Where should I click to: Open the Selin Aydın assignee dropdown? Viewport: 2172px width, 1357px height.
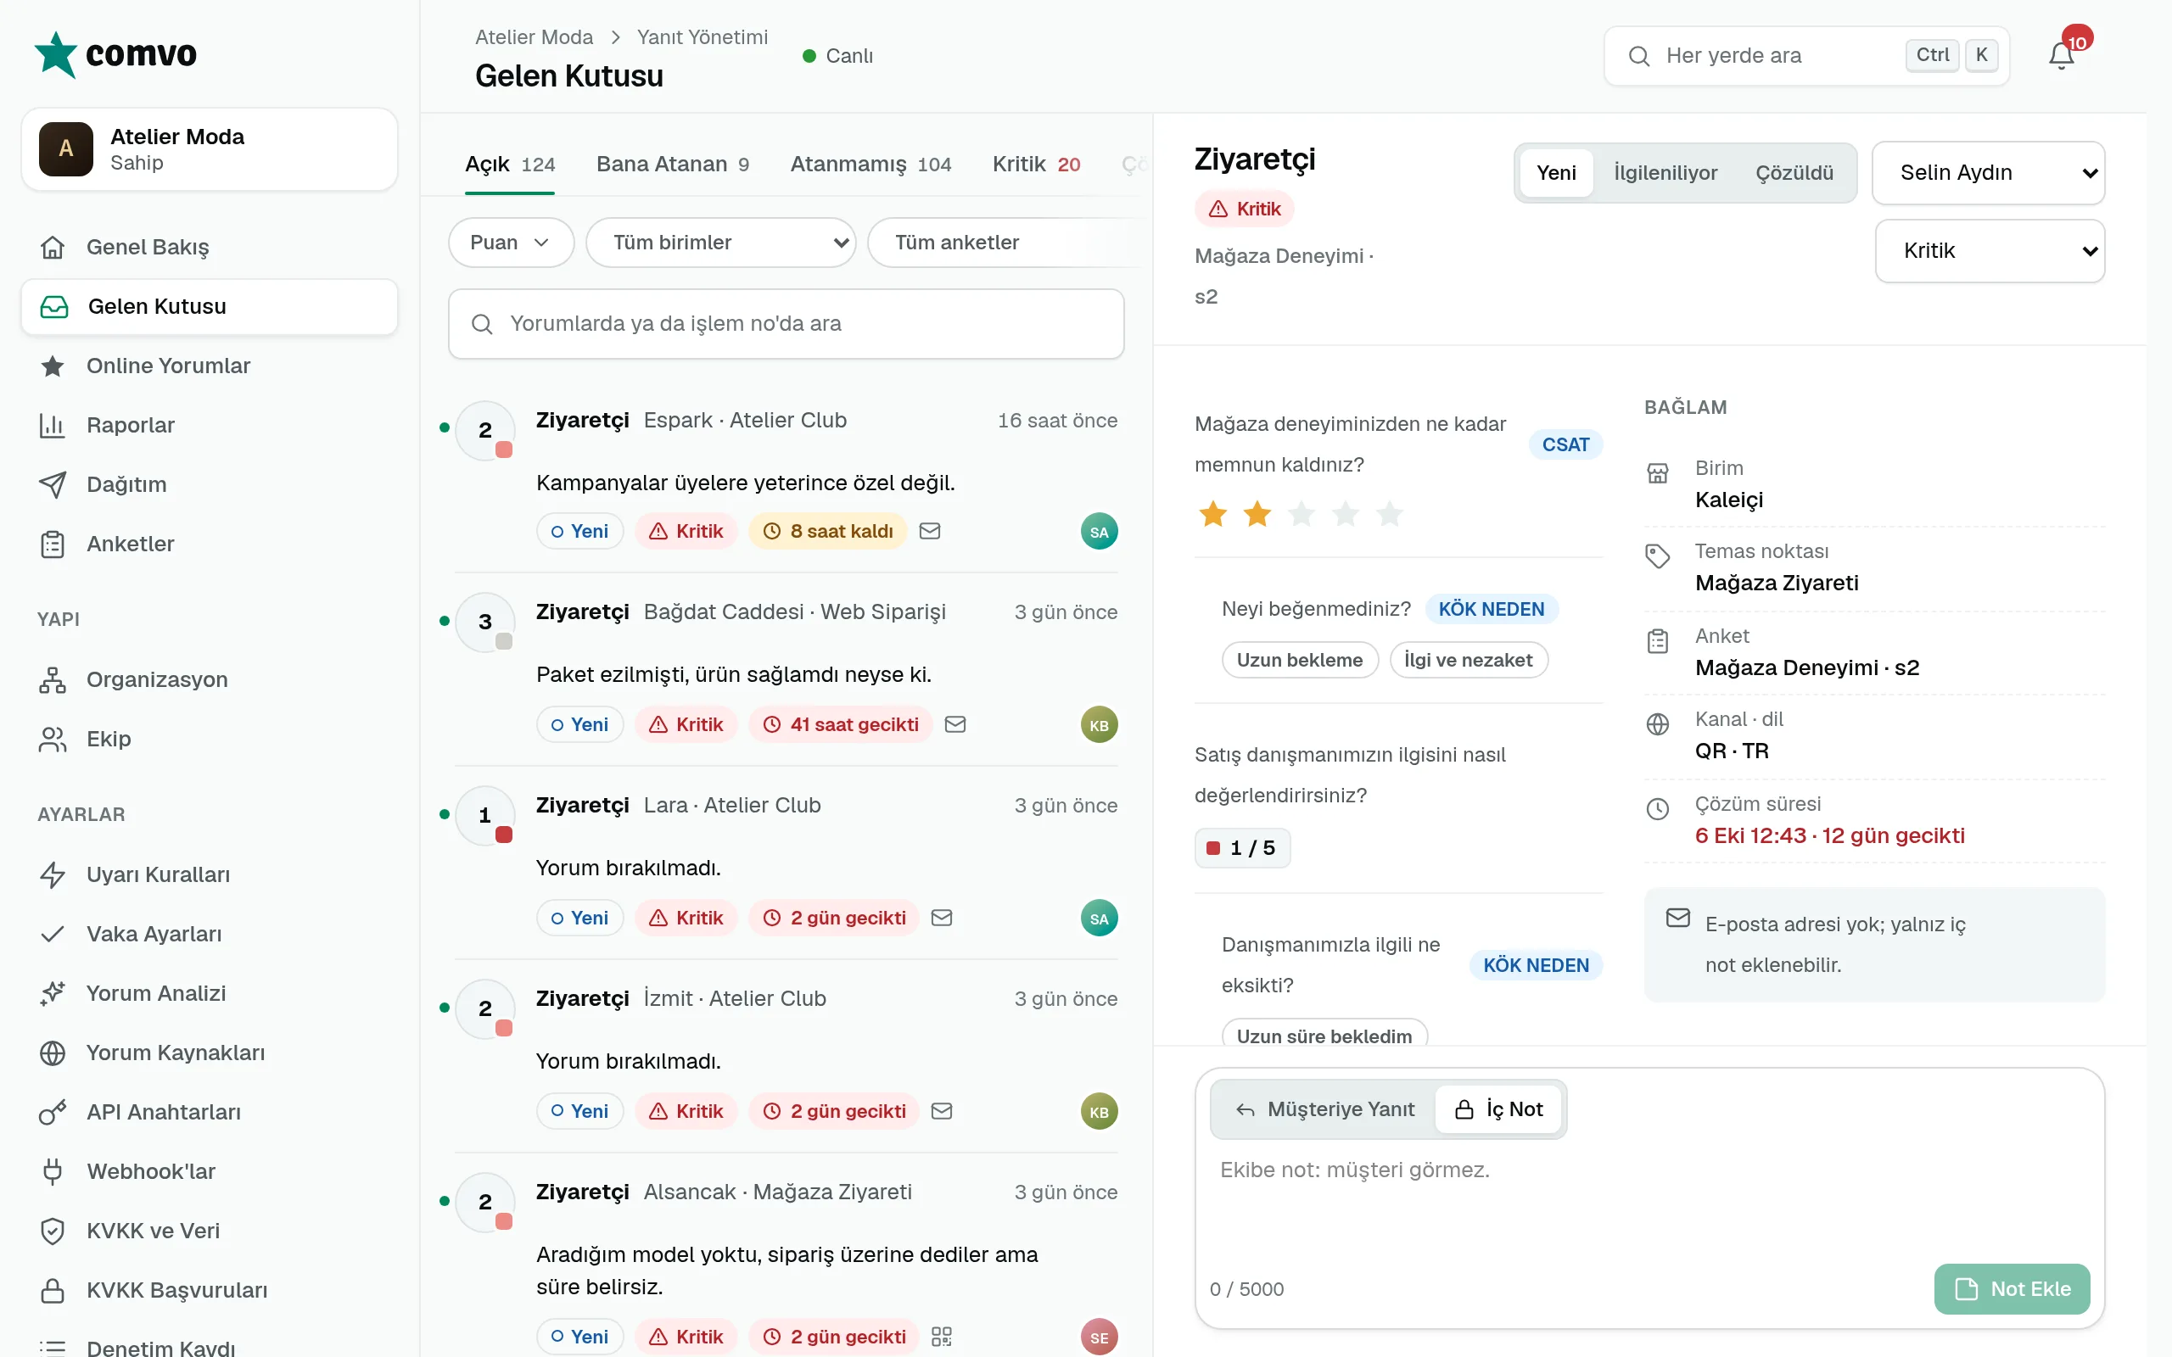[x=1988, y=172]
